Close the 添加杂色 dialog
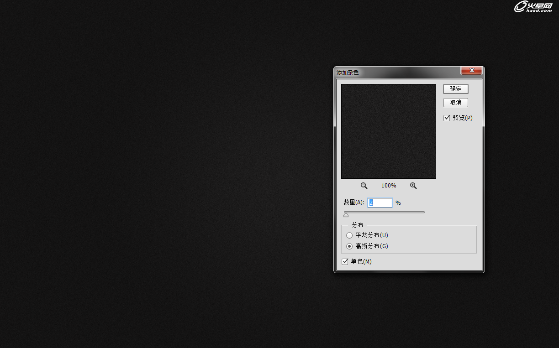This screenshot has height=348, width=559. (471, 70)
